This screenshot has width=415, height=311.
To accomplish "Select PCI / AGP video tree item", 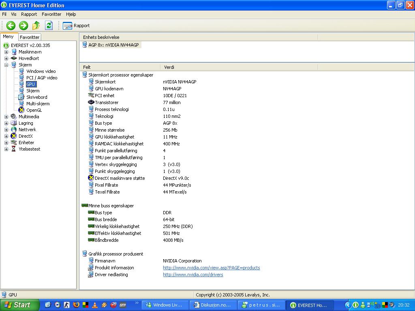I will pos(42,78).
